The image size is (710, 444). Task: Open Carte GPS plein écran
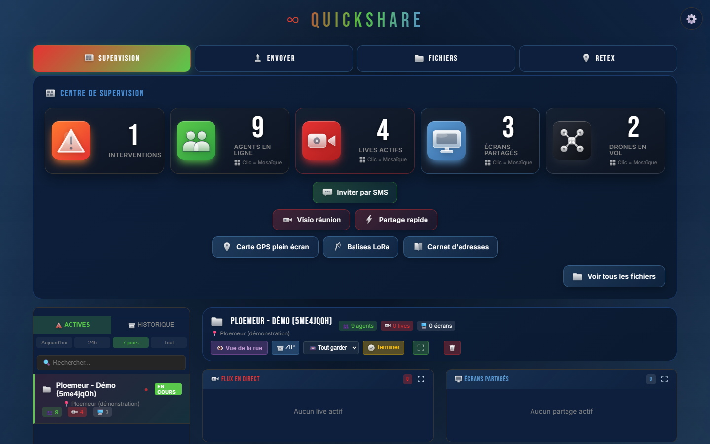[265, 247]
